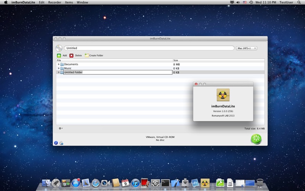Open iTunes from the Dock

pos(135,183)
